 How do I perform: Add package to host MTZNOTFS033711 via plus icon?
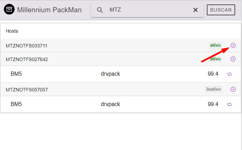(233, 45)
